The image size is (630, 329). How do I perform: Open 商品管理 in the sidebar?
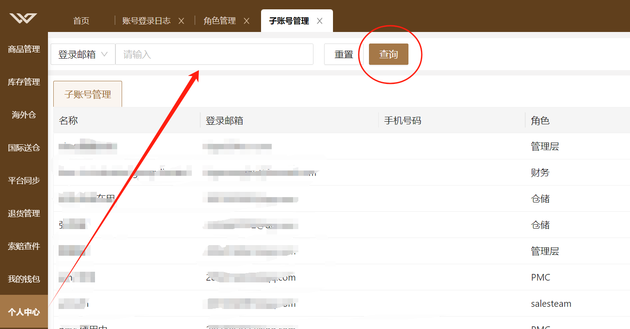(24, 49)
